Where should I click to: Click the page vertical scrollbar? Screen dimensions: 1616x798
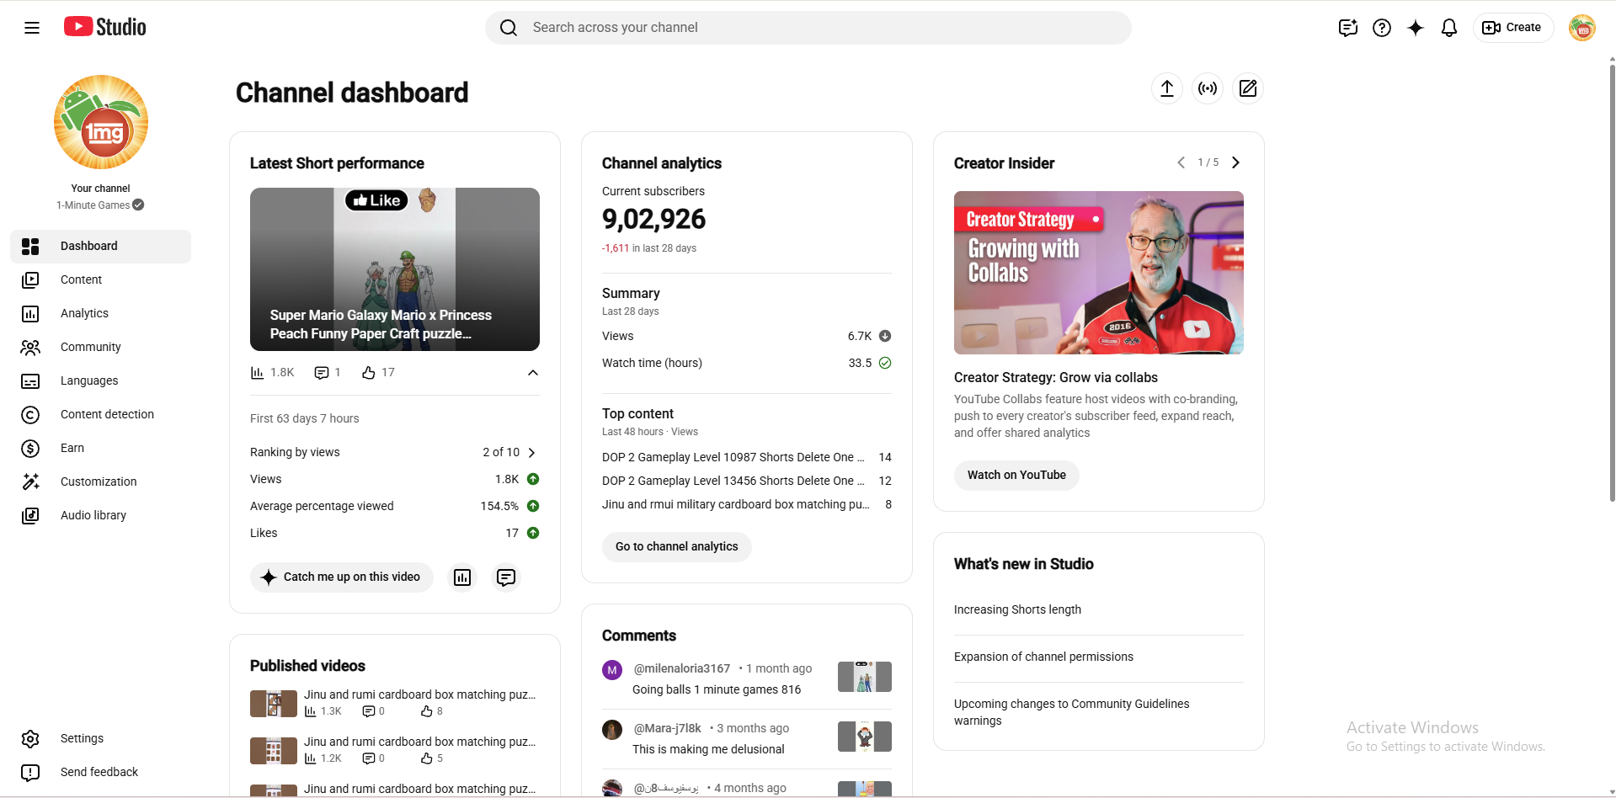pos(1612,282)
